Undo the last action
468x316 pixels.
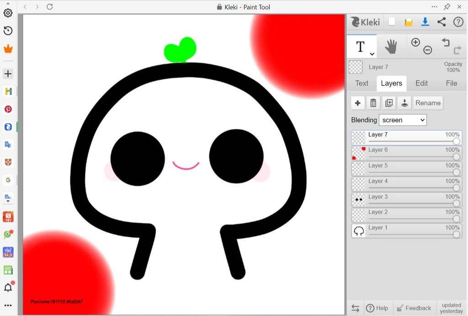[x=445, y=42]
